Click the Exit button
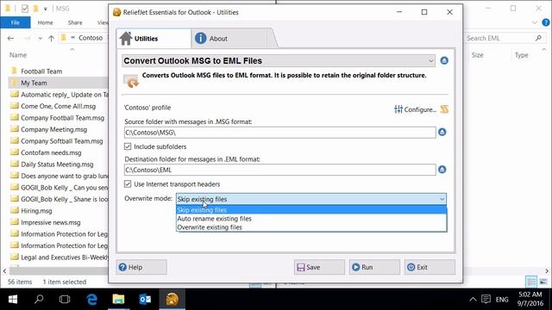Viewport: 552px width, 310px height. pyautogui.click(x=430, y=267)
